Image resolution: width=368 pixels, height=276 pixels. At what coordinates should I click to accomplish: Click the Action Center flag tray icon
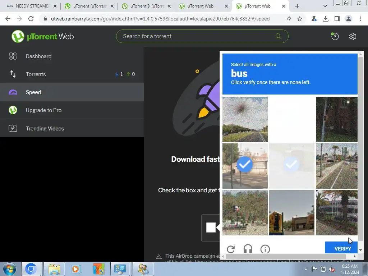click(x=314, y=269)
